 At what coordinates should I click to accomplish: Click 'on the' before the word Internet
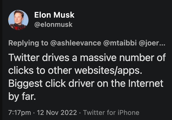(x=111, y=83)
